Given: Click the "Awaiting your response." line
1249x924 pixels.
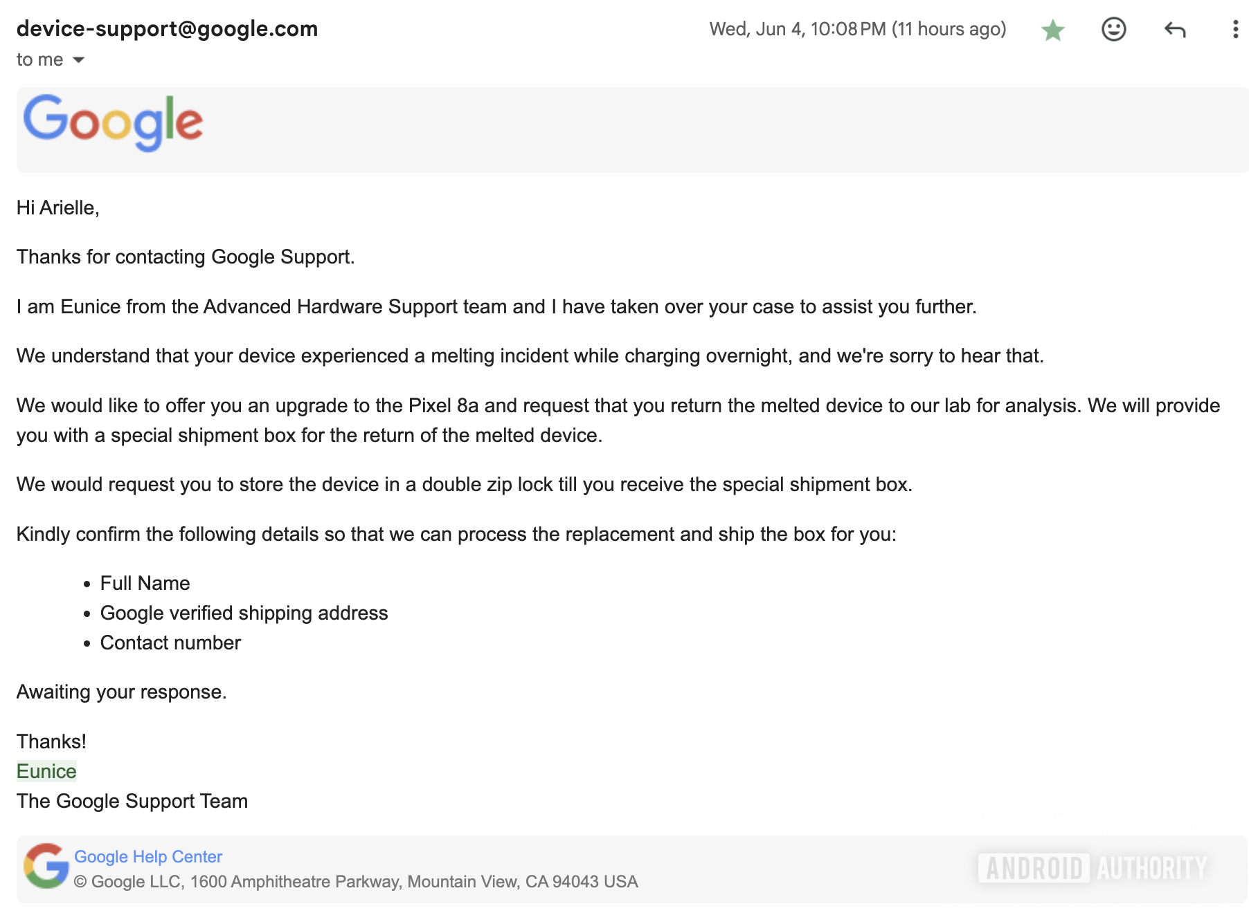Looking at the screenshot, I should tap(122, 692).
